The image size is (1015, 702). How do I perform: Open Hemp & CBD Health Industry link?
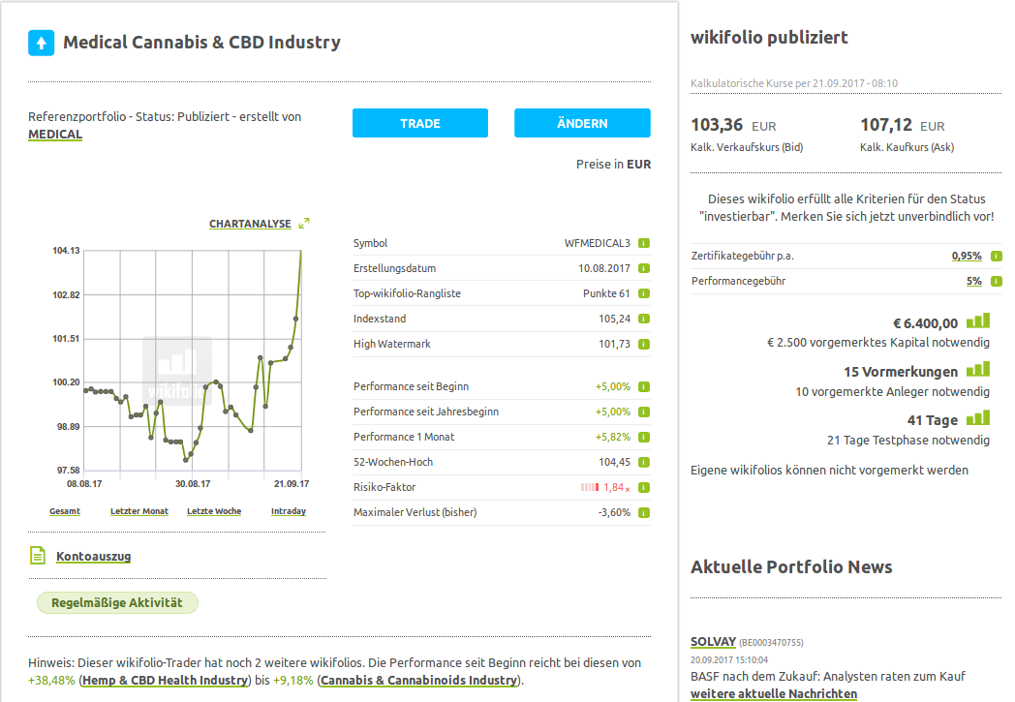point(165,681)
